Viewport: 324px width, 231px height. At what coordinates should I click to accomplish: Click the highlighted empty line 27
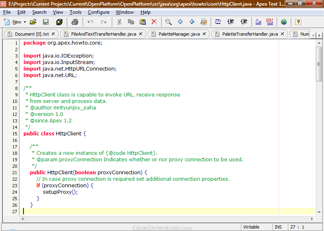[167, 212]
